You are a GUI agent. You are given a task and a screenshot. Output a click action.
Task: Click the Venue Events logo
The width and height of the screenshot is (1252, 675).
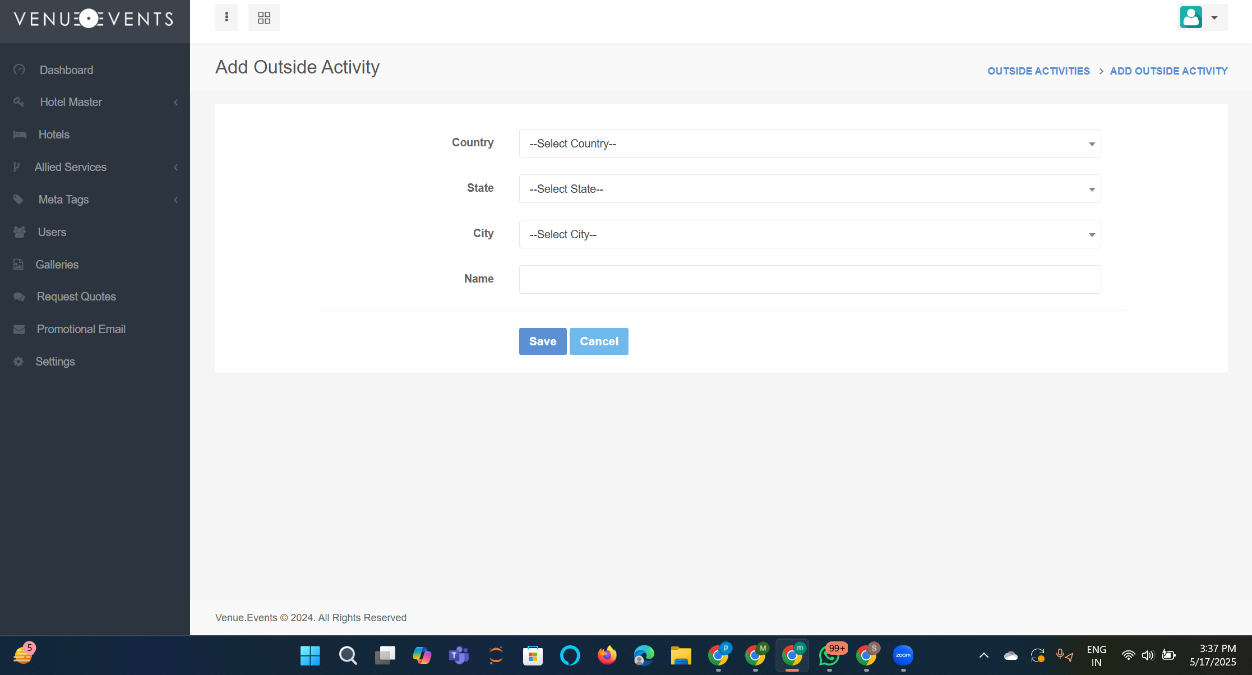click(x=94, y=19)
